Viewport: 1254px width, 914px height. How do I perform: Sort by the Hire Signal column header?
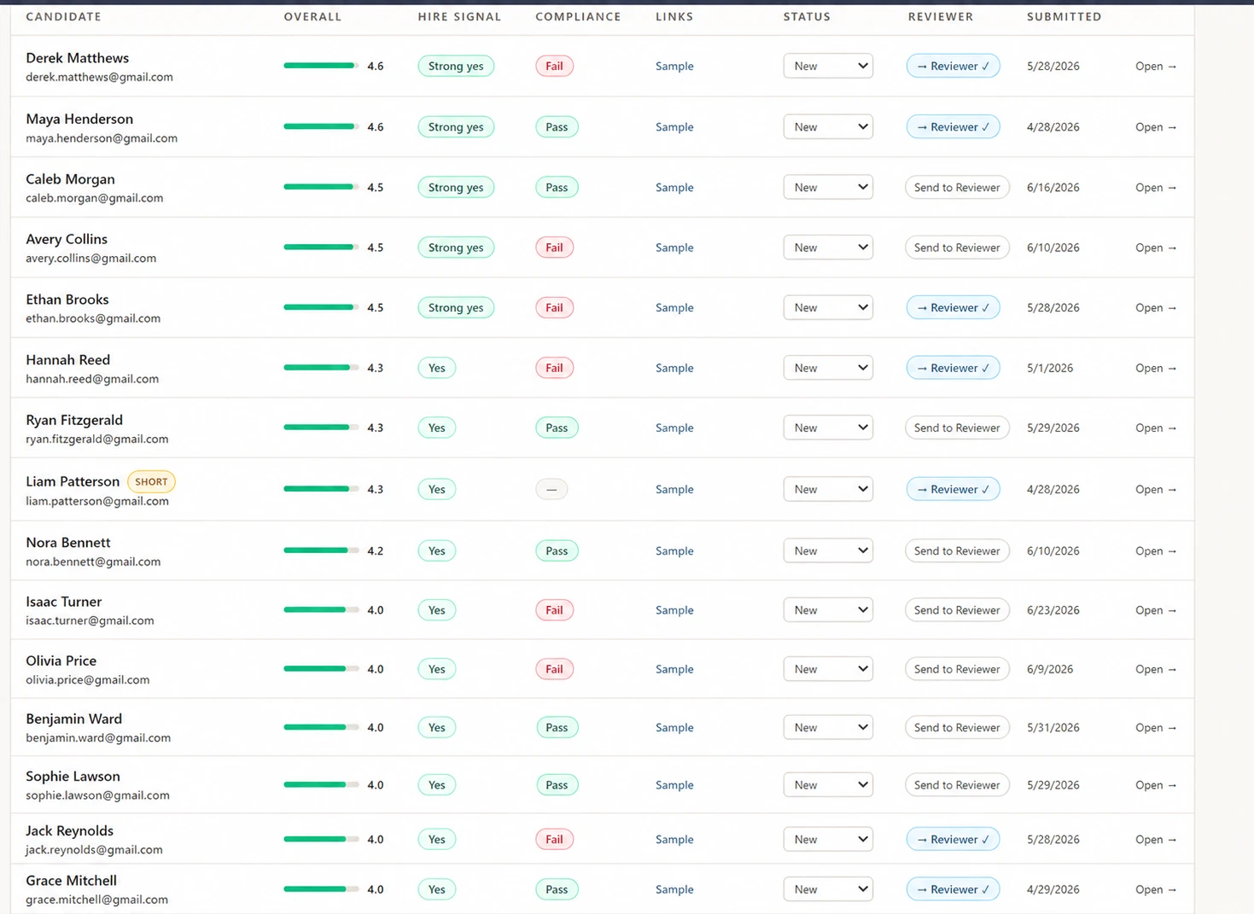tap(459, 16)
